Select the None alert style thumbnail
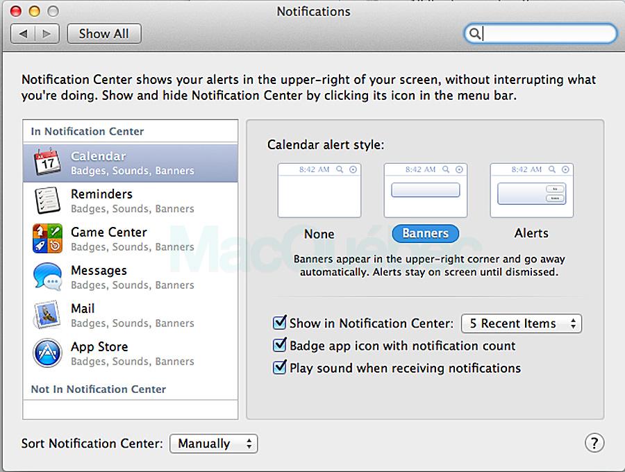 click(x=319, y=189)
